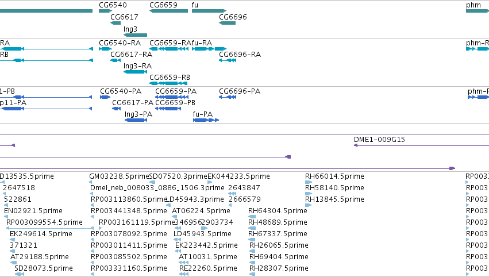The image size is (489, 277).
Task: Click the AT29188.5prime EST
Action: (x=13, y=263)
